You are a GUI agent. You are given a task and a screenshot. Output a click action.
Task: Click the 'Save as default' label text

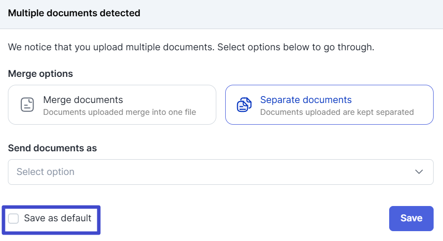(x=57, y=218)
